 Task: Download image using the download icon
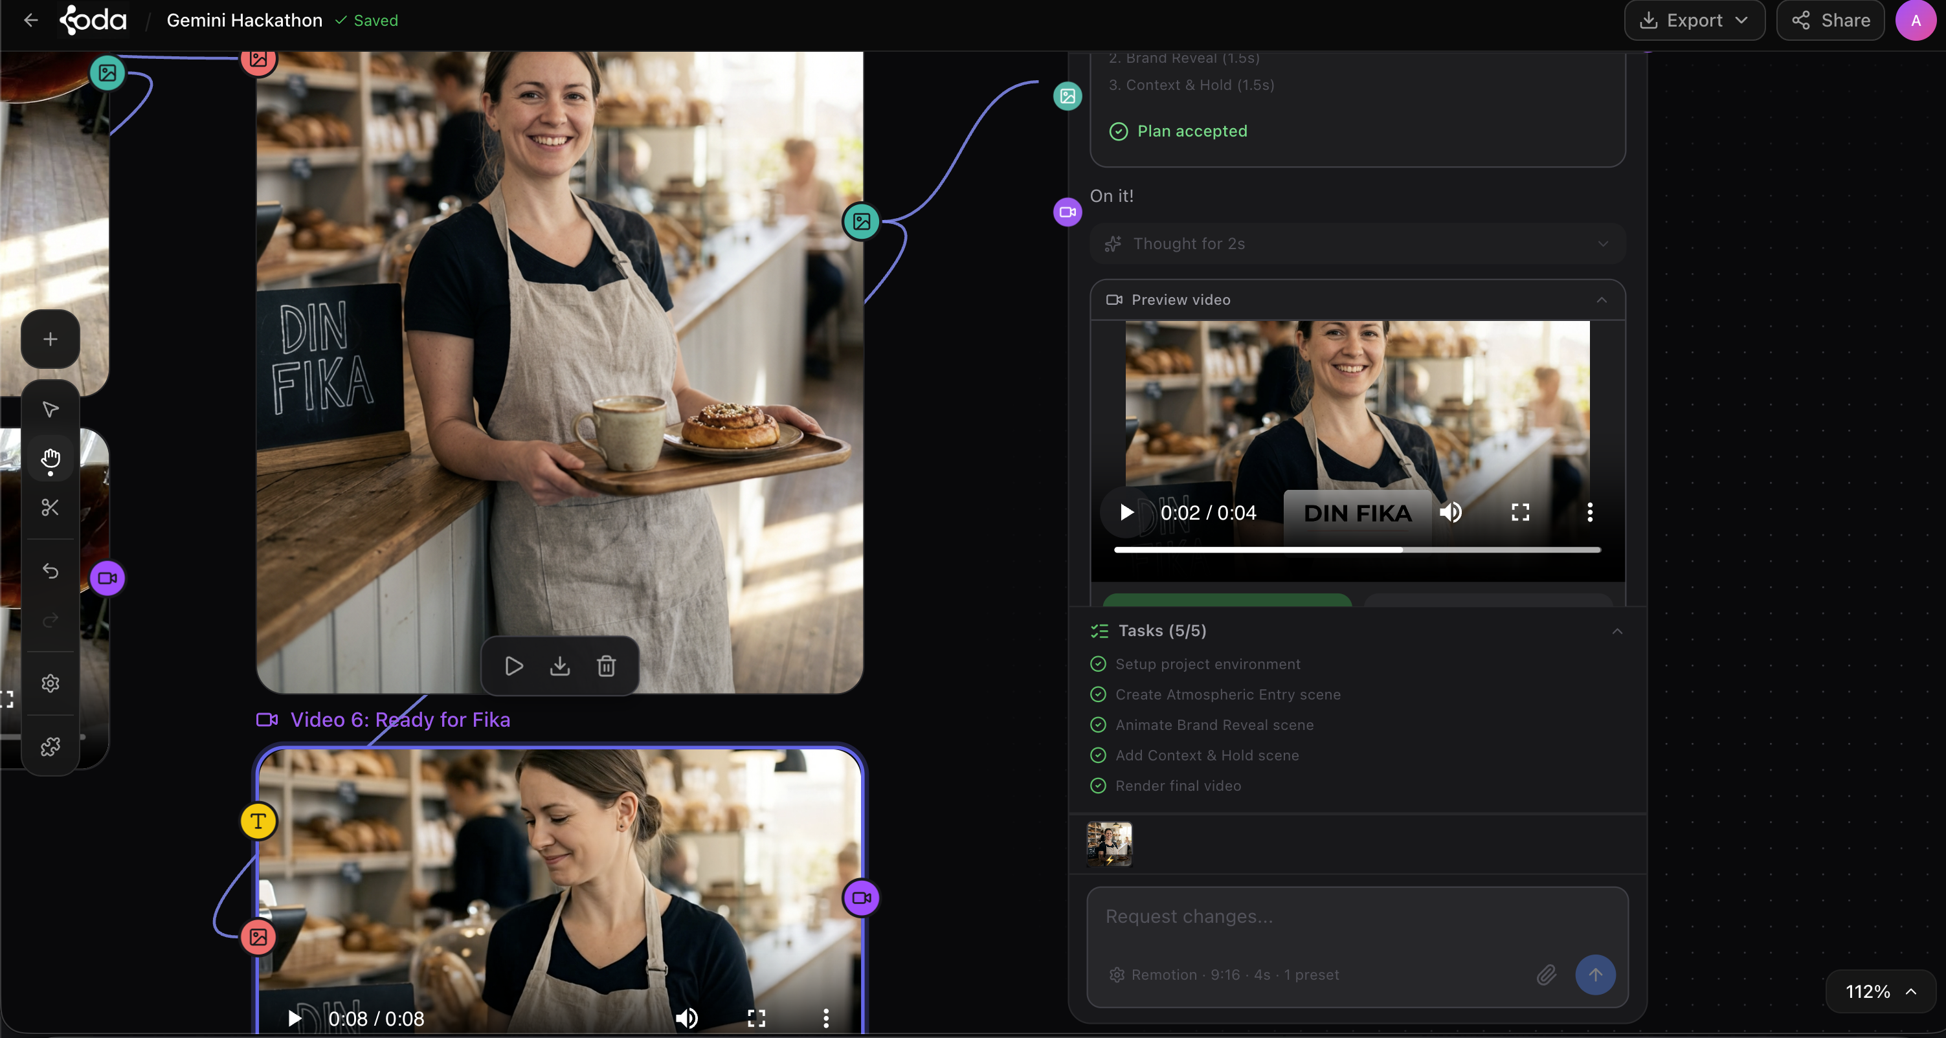point(560,666)
